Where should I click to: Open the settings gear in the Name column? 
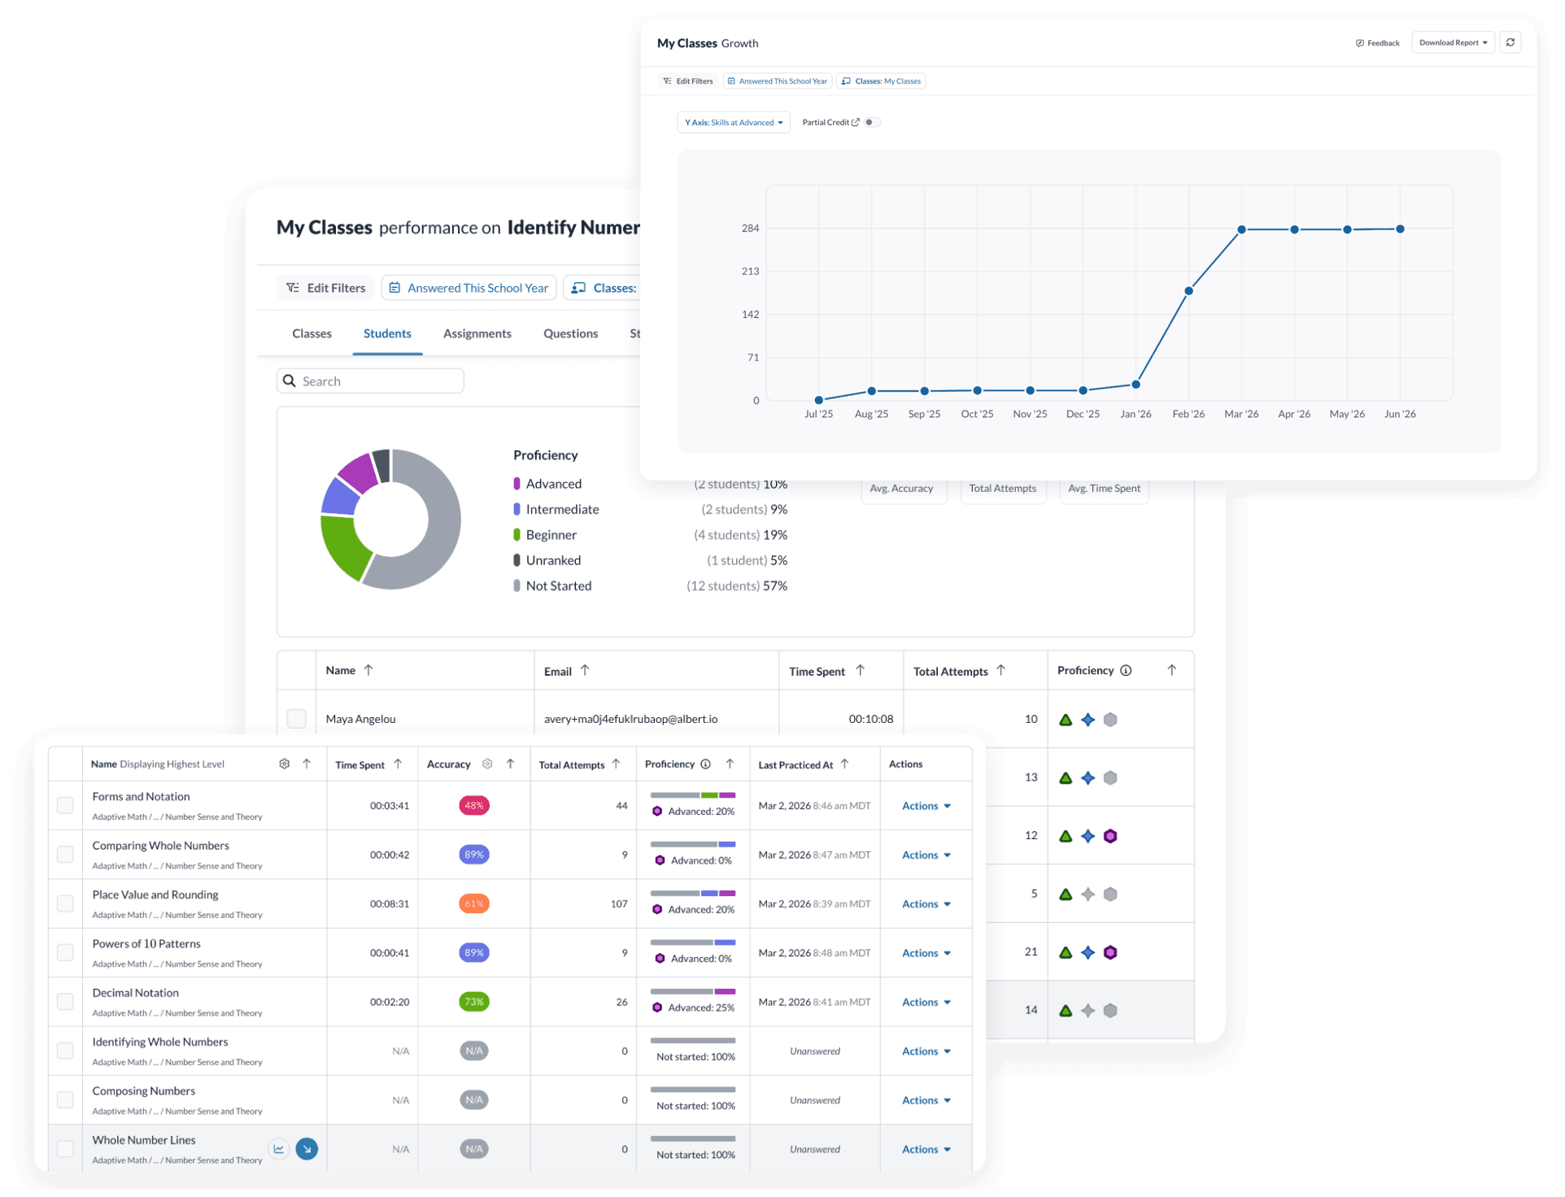[x=284, y=764]
